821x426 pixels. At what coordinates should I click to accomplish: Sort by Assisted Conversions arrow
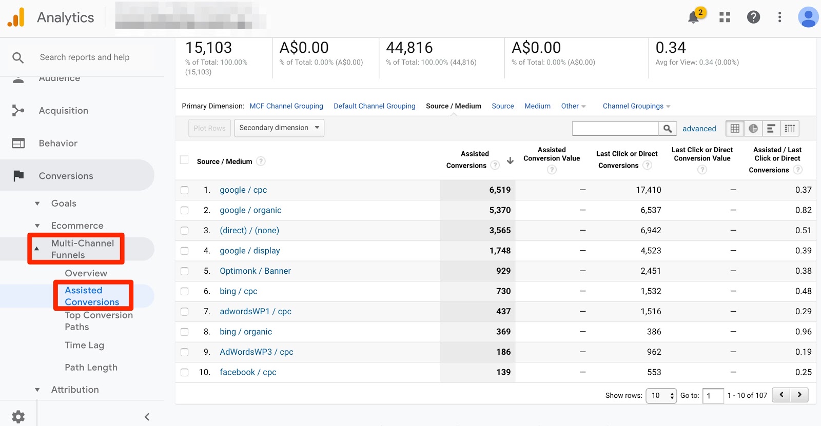pos(510,160)
